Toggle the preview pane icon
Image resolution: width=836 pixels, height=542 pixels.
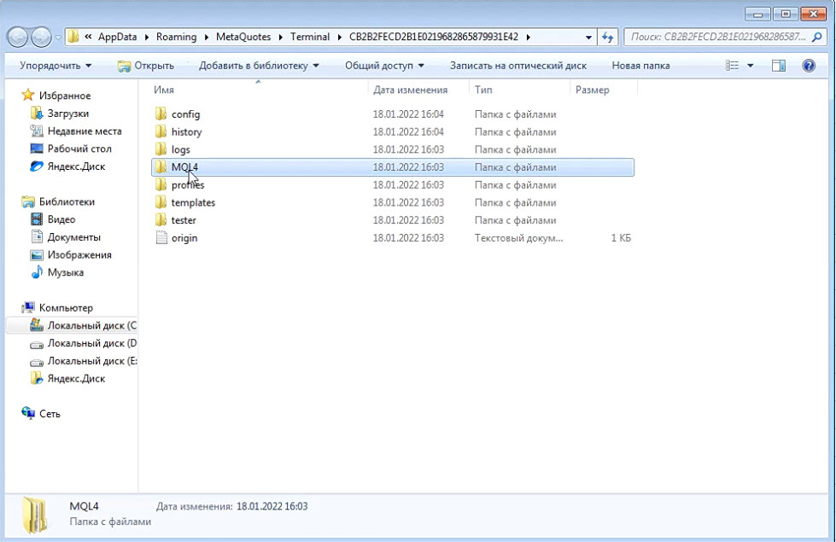pos(778,66)
